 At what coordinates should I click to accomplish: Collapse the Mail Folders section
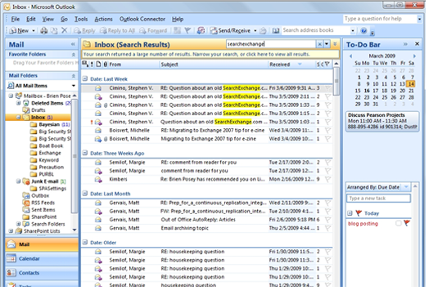tap(74, 76)
